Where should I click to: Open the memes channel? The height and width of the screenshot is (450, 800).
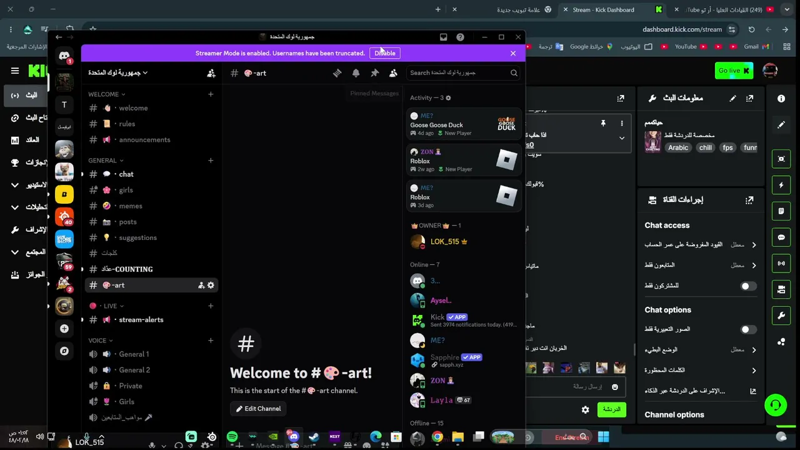(x=150, y=206)
